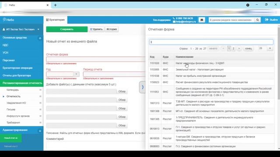Select row 1601313 ТЗВ-МП
Screen dimensions: 280x157
[211, 103]
